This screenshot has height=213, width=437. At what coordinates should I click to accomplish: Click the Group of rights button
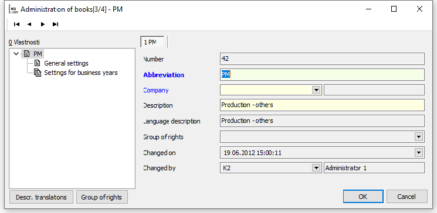click(101, 197)
